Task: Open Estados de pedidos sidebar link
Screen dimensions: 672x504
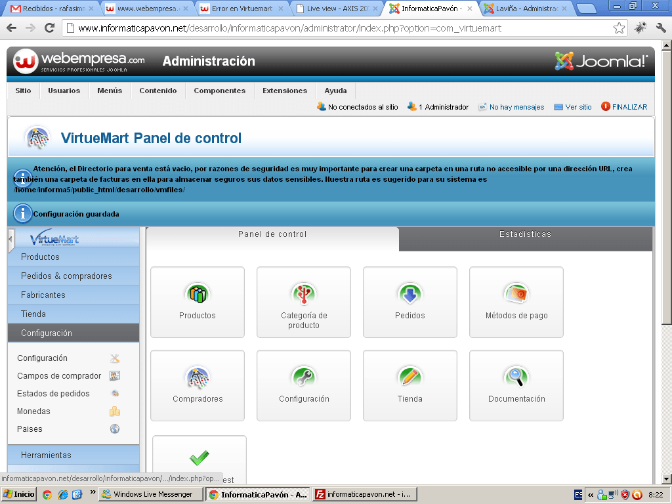Action: (54, 394)
